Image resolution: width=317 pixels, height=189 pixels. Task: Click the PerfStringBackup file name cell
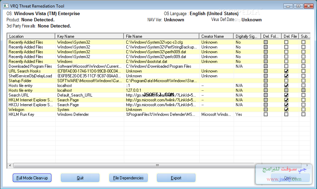tap(161, 47)
